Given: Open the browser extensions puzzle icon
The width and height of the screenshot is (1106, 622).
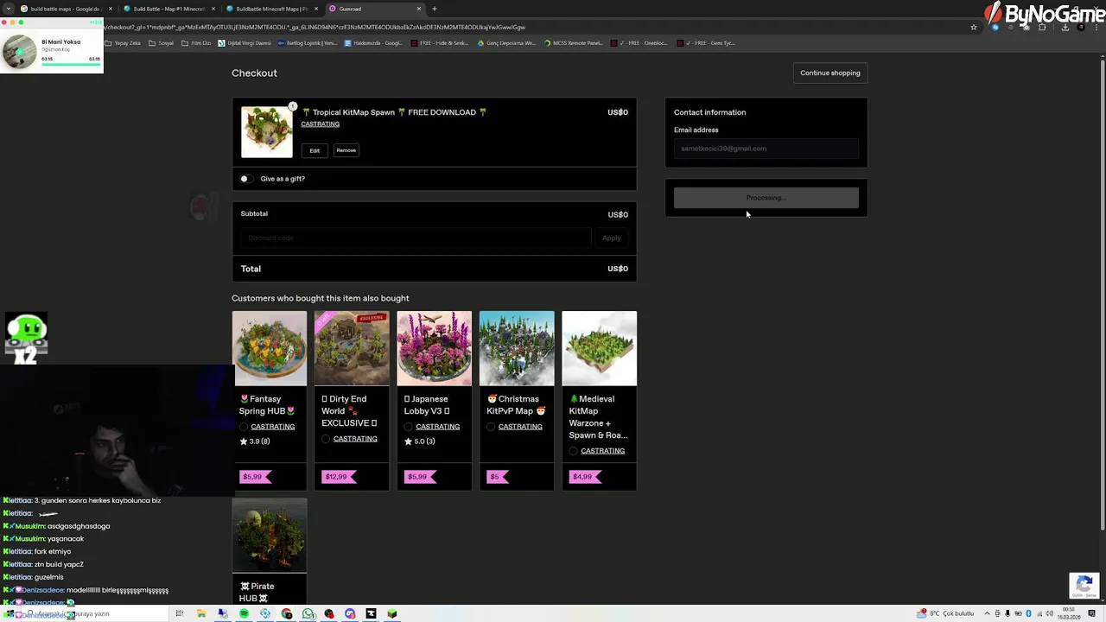Looking at the screenshot, I should (1041, 27).
